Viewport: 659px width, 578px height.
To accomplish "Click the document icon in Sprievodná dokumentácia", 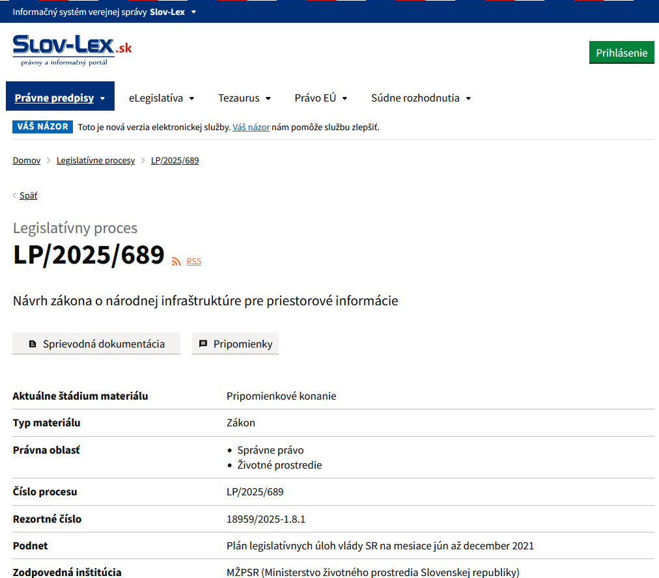I will coord(33,344).
